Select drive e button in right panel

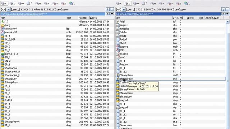click(136, 3)
